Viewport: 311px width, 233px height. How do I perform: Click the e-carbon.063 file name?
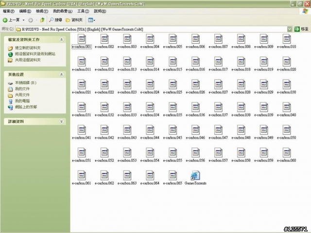click(x=127, y=183)
